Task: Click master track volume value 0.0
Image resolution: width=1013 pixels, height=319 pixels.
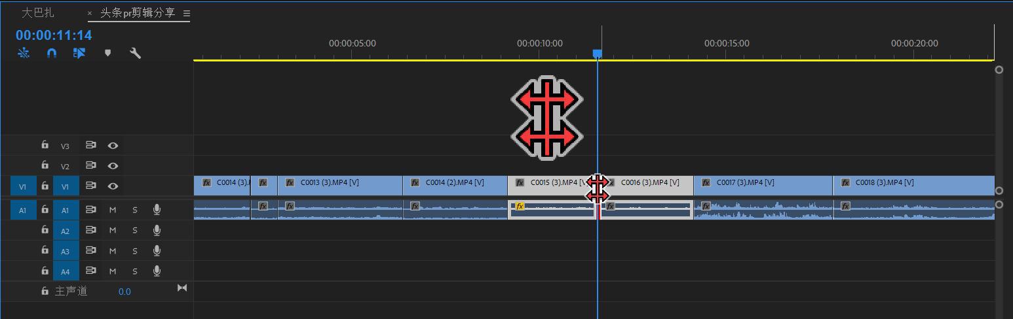Action: tap(124, 292)
